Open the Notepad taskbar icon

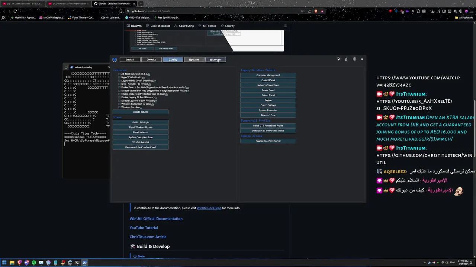(55, 263)
